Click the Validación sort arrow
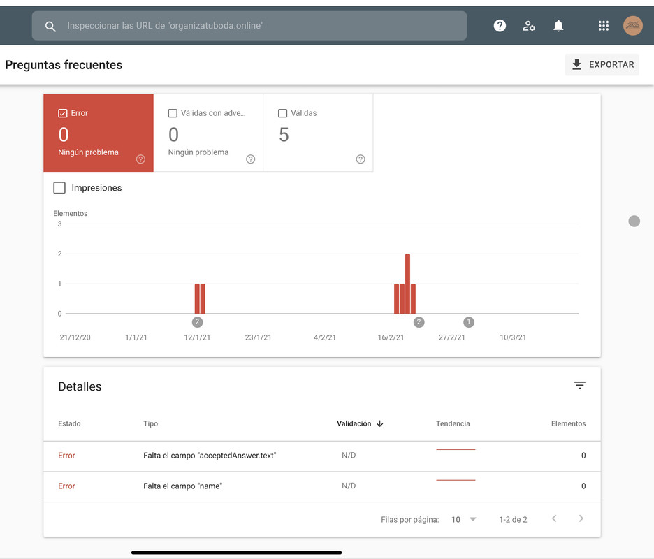The image size is (654, 559). tap(379, 424)
